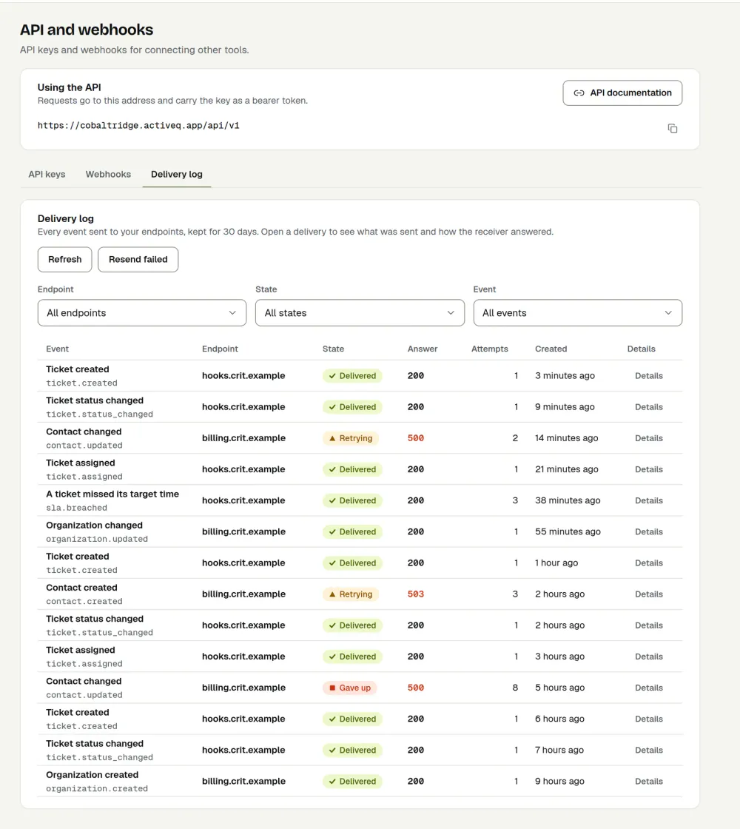The height and width of the screenshot is (829, 740).
Task: Click the 'contact.created' event code
Action: [84, 602]
